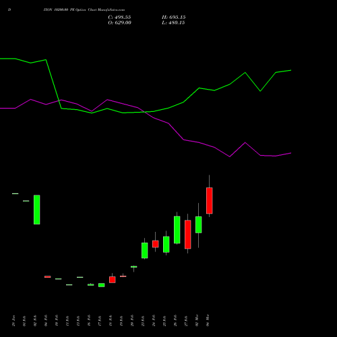Click the open value O: 629.00
The height and width of the screenshot is (337, 337).
(x=119, y=23)
